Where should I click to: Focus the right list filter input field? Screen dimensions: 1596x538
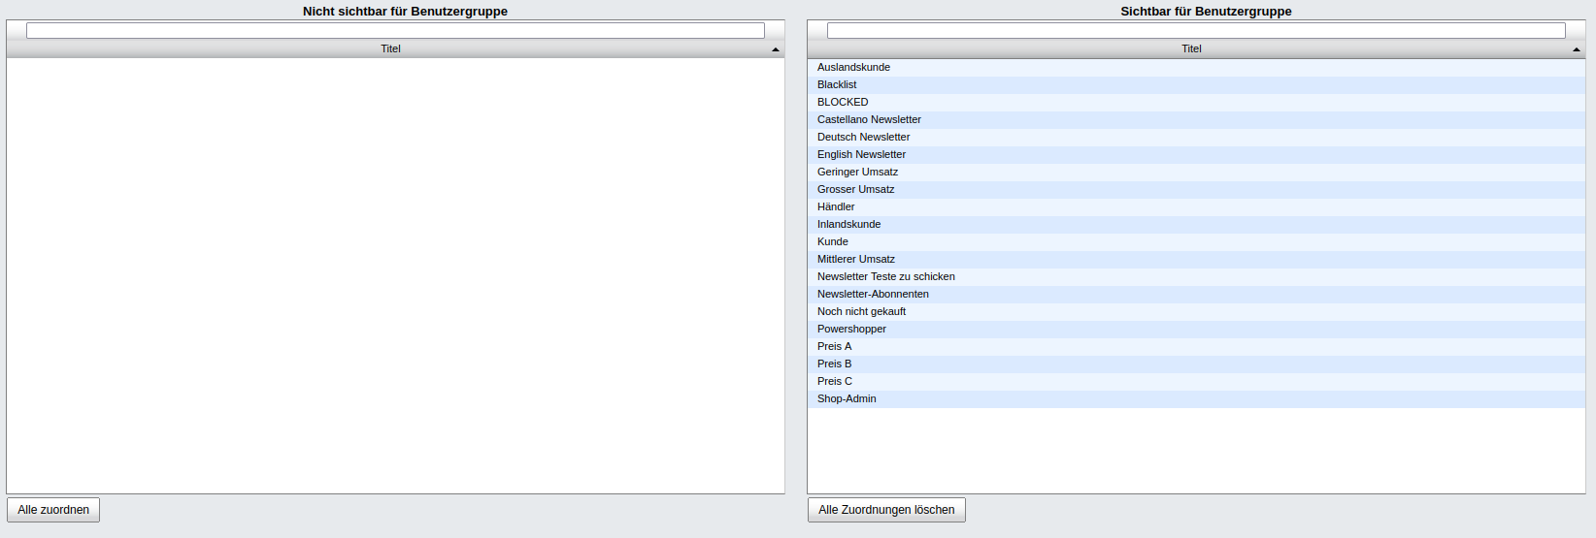[1196, 31]
